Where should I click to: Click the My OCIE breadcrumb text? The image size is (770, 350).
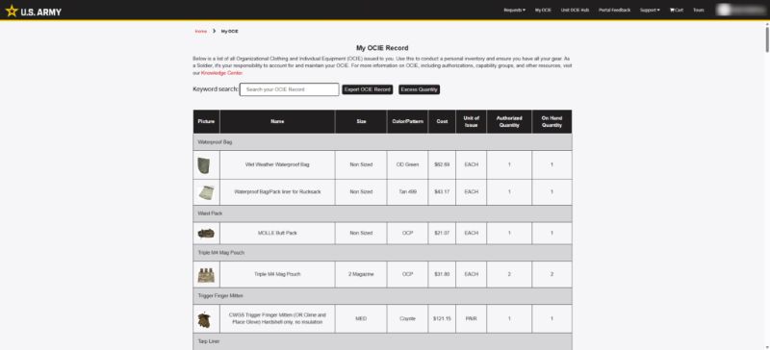[x=229, y=31]
